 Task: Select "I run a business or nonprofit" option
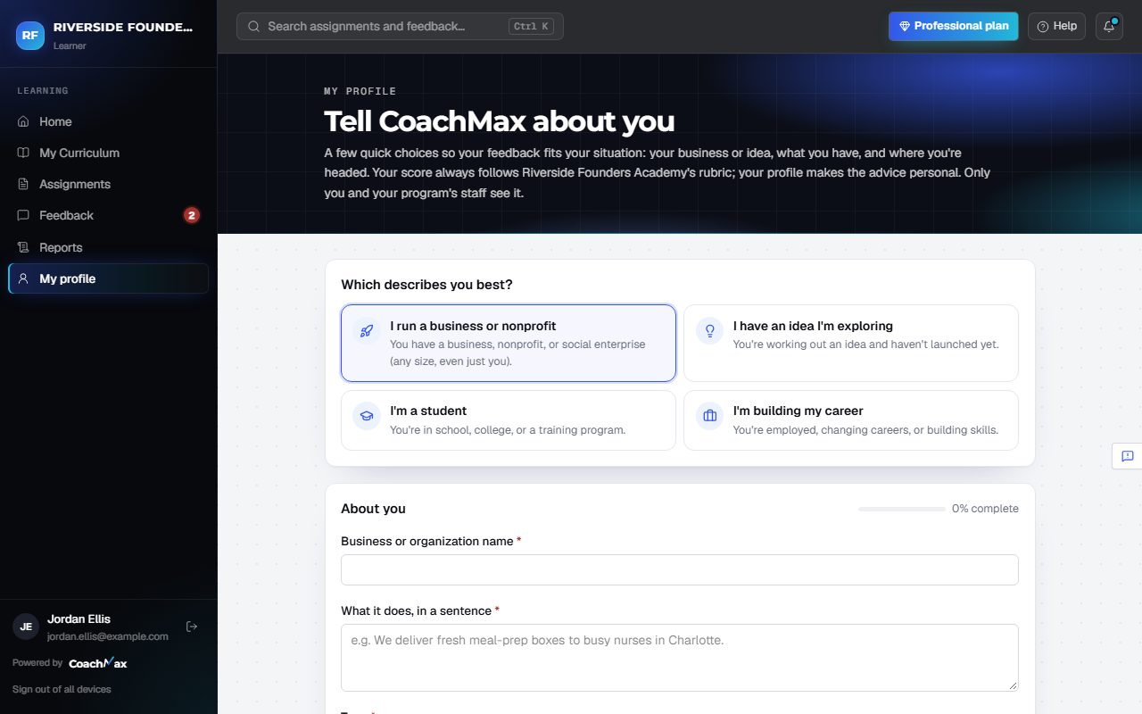click(509, 344)
